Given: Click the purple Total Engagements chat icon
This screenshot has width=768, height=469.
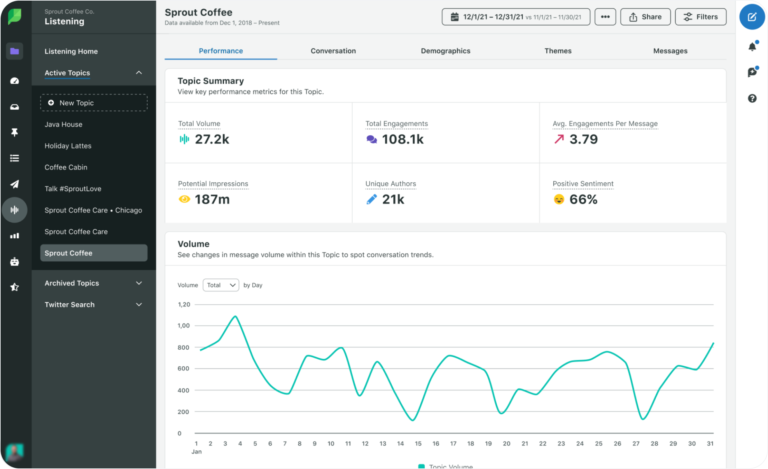Looking at the screenshot, I should (x=372, y=139).
